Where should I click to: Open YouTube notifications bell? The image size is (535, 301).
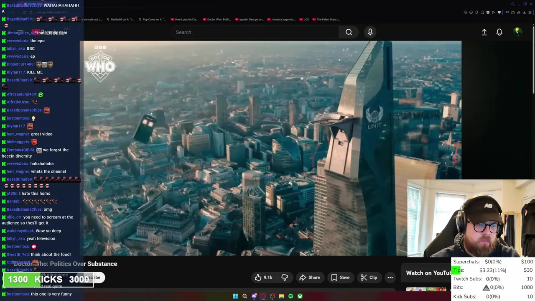coord(499,32)
